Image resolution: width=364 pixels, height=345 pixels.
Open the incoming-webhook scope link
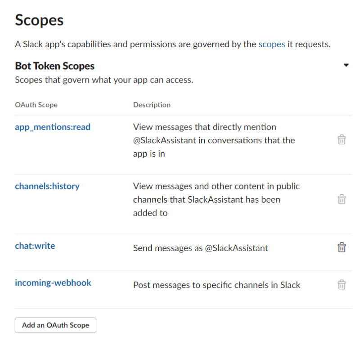[53, 283]
